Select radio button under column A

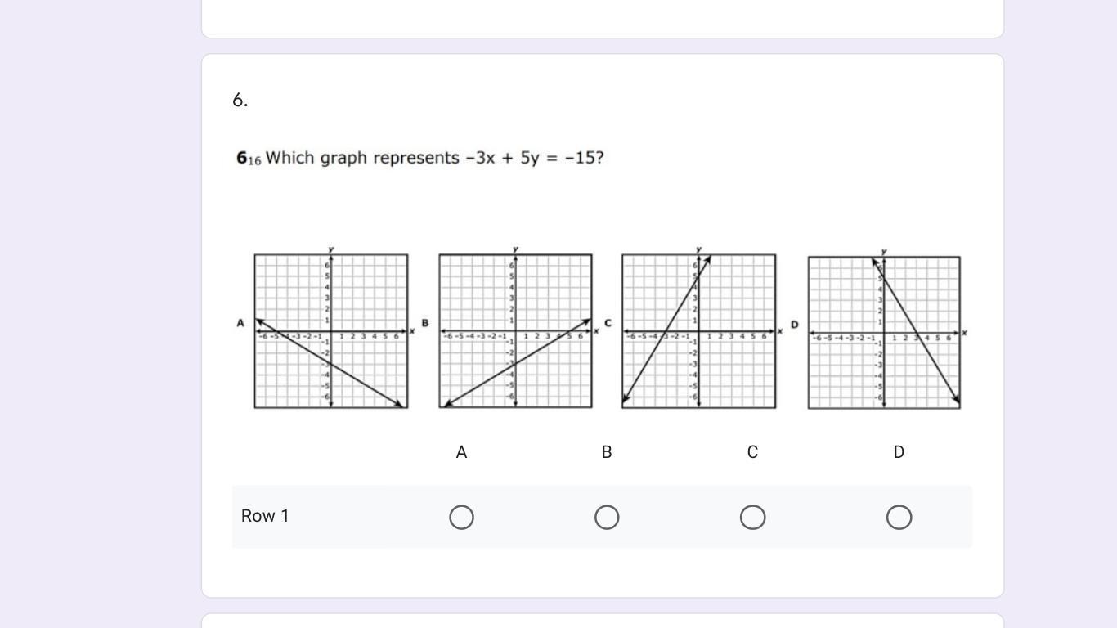coord(461,518)
